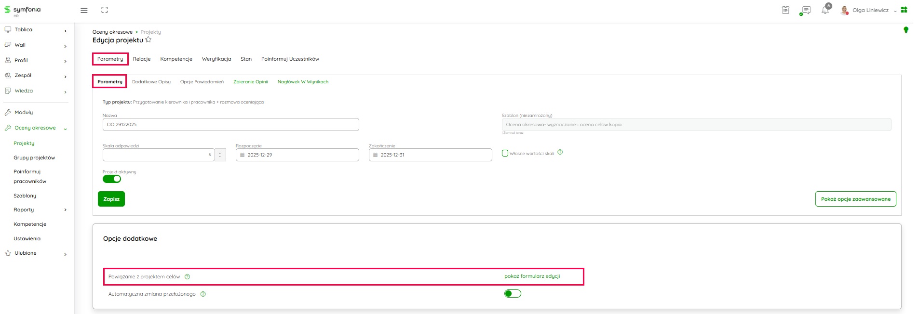Open the Opcje Powiadomień sub-tab
The image size is (919, 314).
202,82
